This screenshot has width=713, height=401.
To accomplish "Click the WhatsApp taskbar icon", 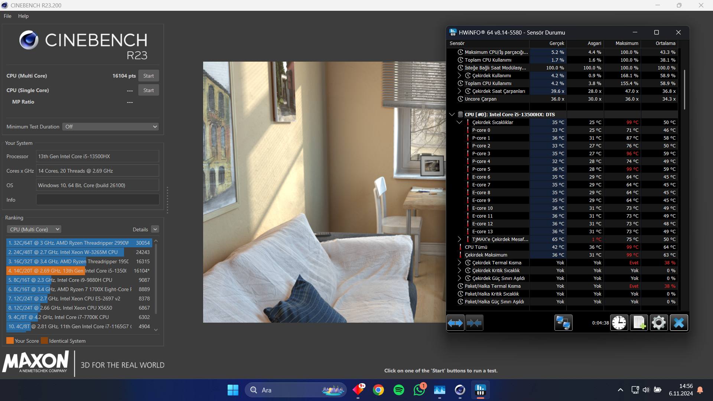I will (419, 390).
